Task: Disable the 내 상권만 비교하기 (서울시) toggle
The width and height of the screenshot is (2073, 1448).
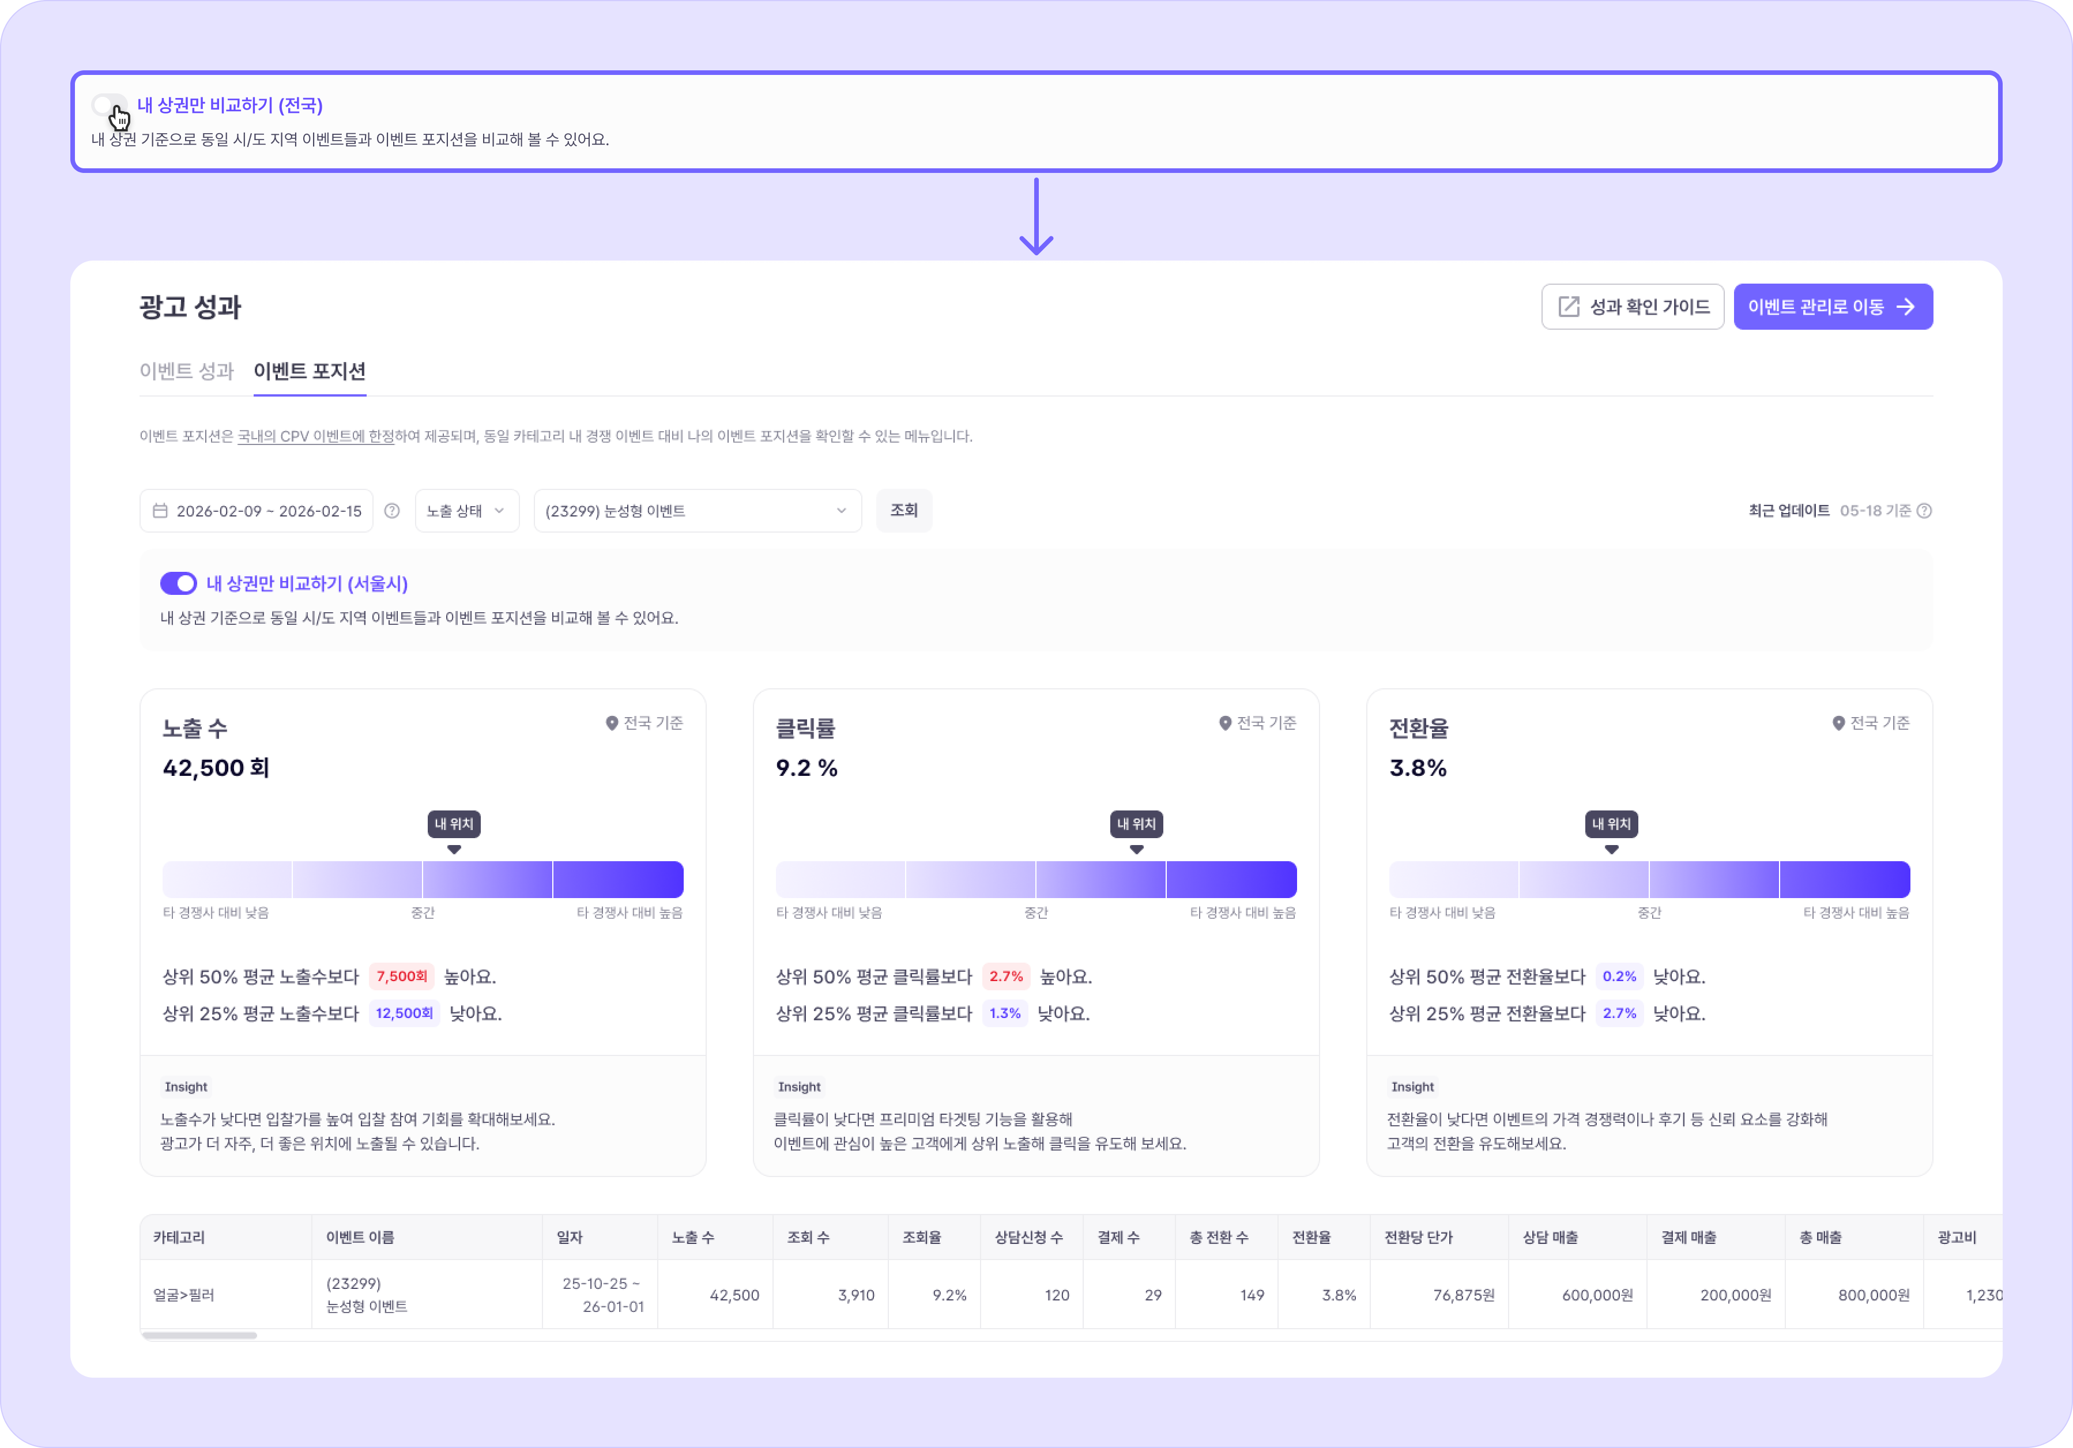Action: point(179,583)
